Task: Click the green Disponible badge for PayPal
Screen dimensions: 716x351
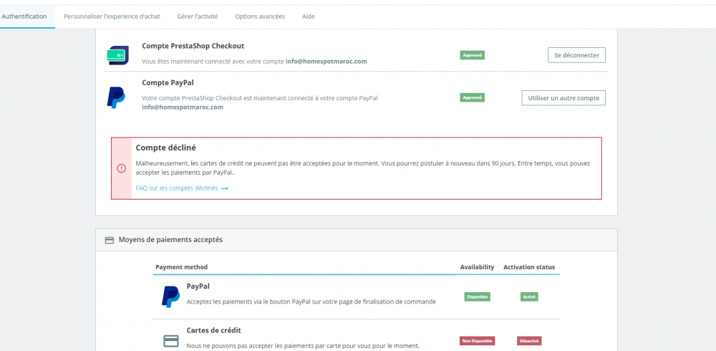Action: pos(477,297)
